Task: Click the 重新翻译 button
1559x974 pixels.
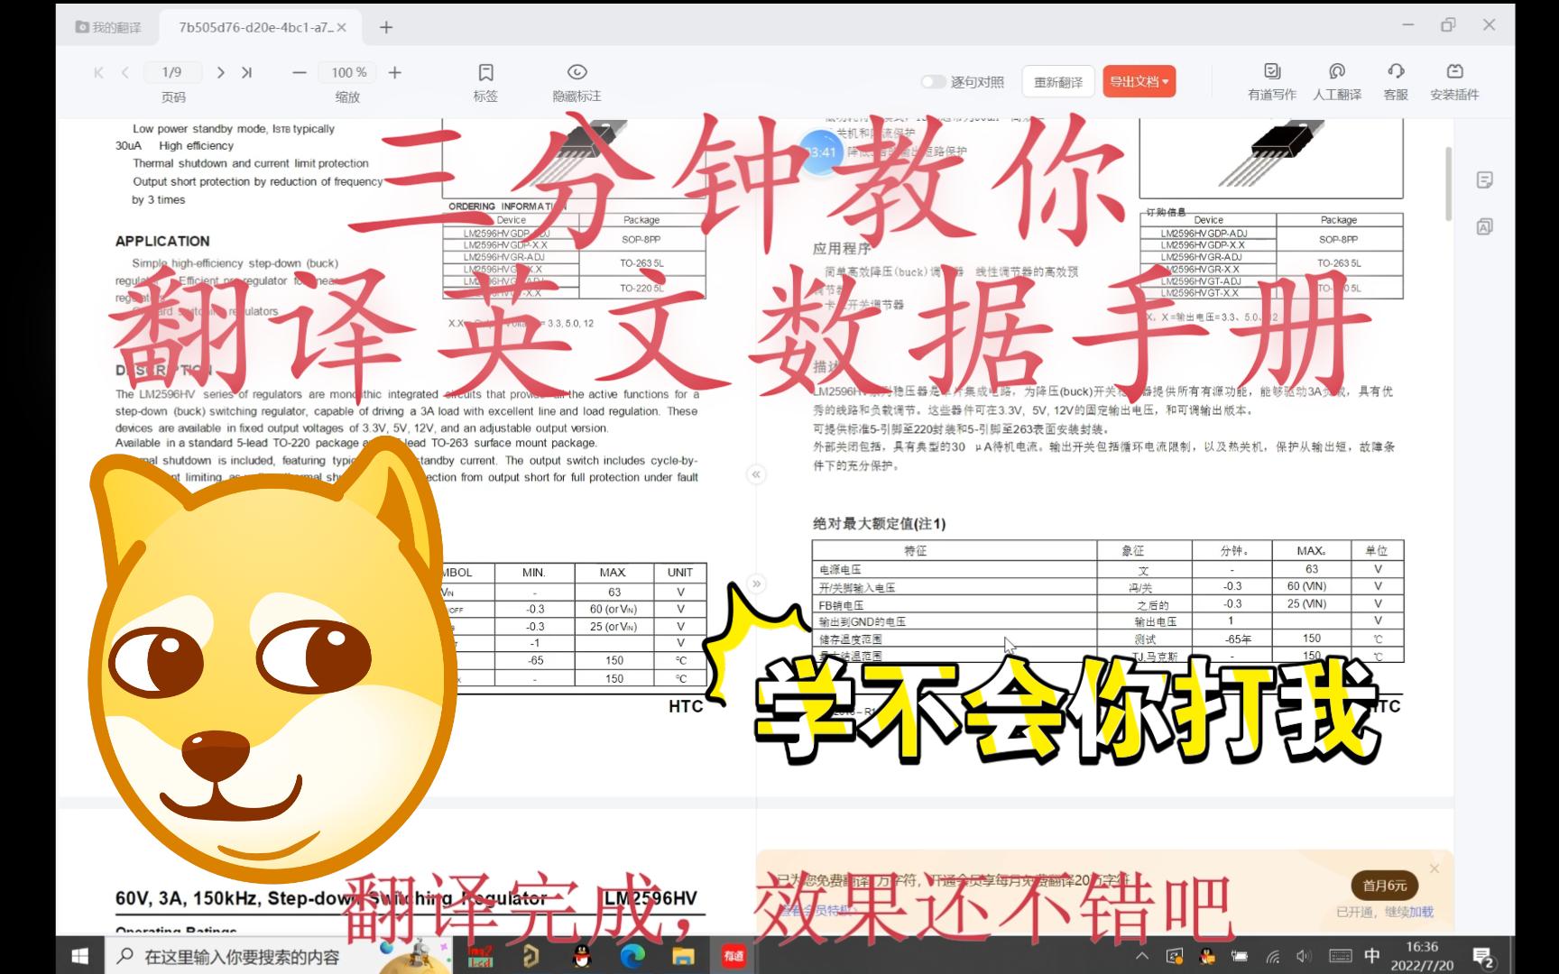Action: pos(1058,82)
